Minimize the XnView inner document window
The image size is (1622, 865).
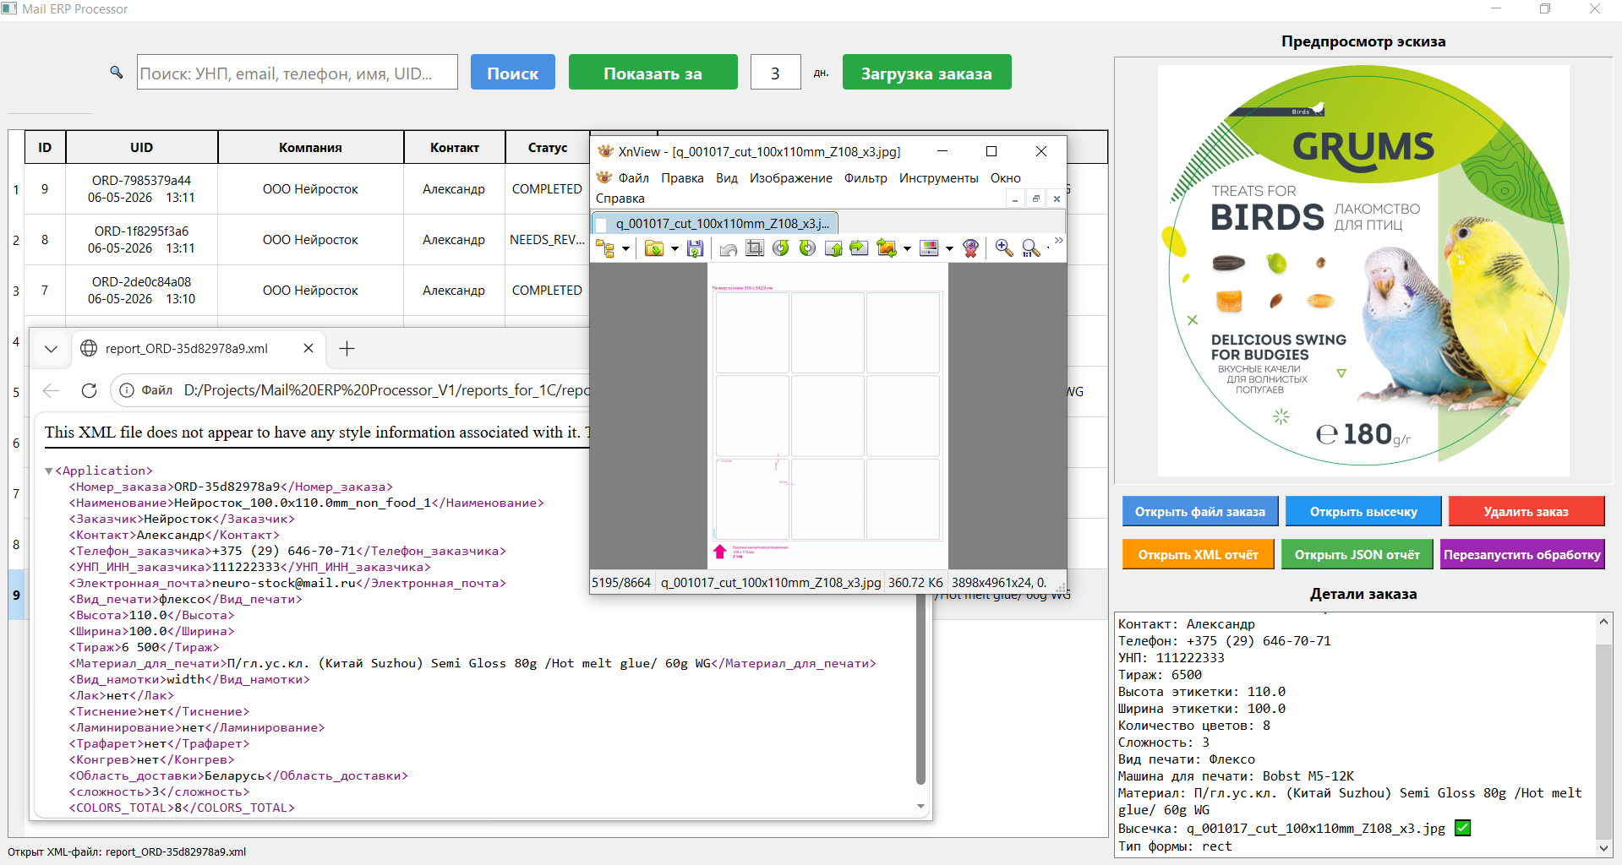pos(1015,199)
